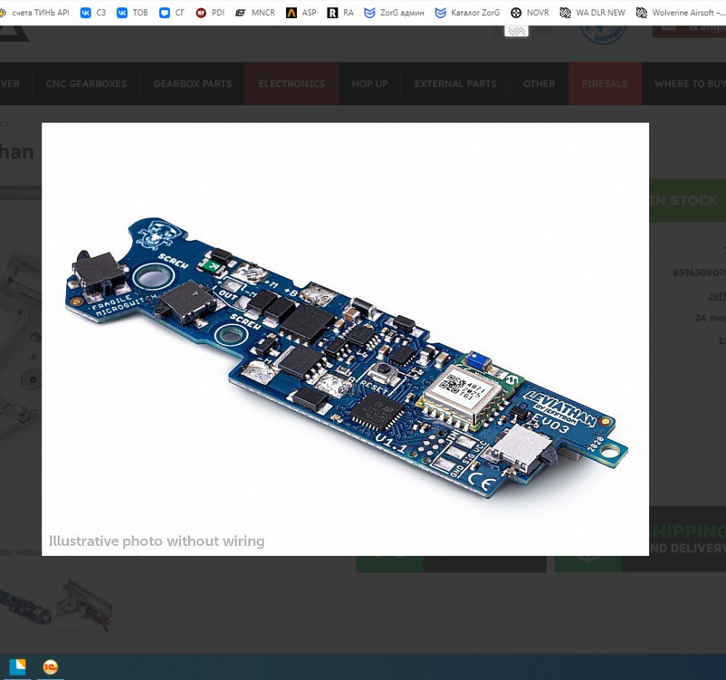
Task: Click the free shipping badge icon
Action: [603, 34]
